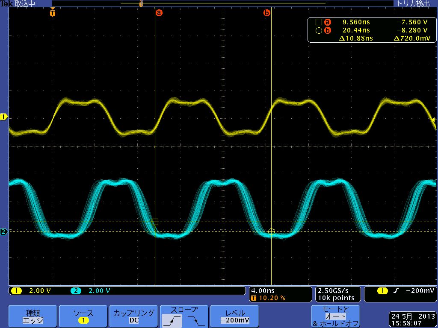Open the モードとオート & ホールドオフ menu
The width and height of the screenshot is (438, 328).
pos(335,316)
